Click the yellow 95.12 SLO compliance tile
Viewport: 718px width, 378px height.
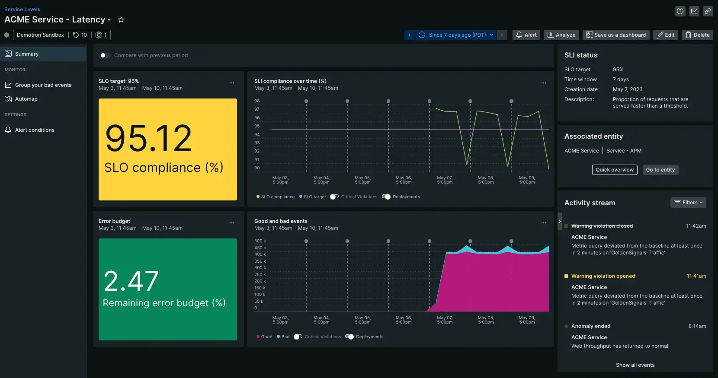(168, 149)
